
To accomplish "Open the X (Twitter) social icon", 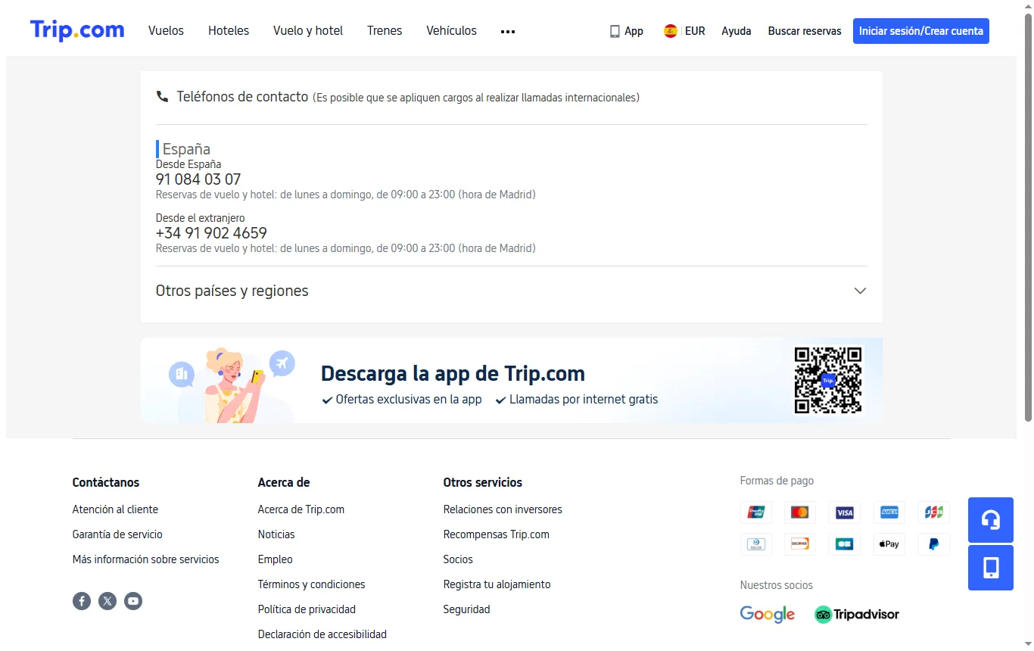I will (107, 601).
